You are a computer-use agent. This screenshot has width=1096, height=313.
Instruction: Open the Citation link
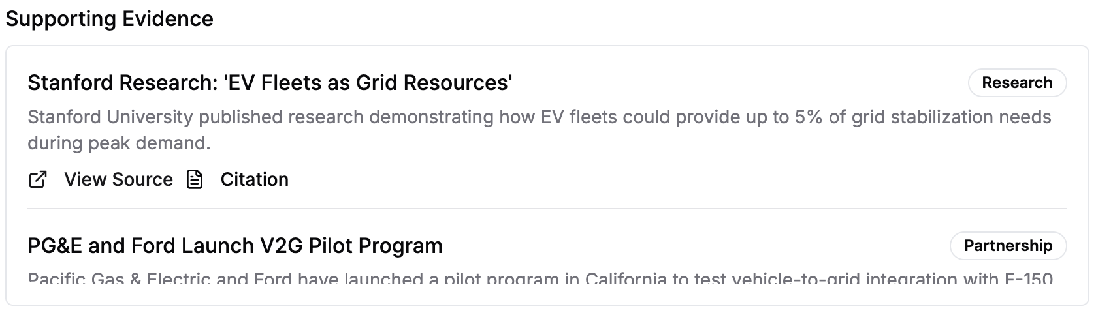pos(254,179)
